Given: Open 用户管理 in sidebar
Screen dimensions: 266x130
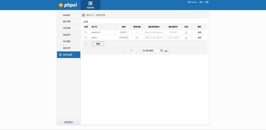Looking at the screenshot, I should 69,41.
